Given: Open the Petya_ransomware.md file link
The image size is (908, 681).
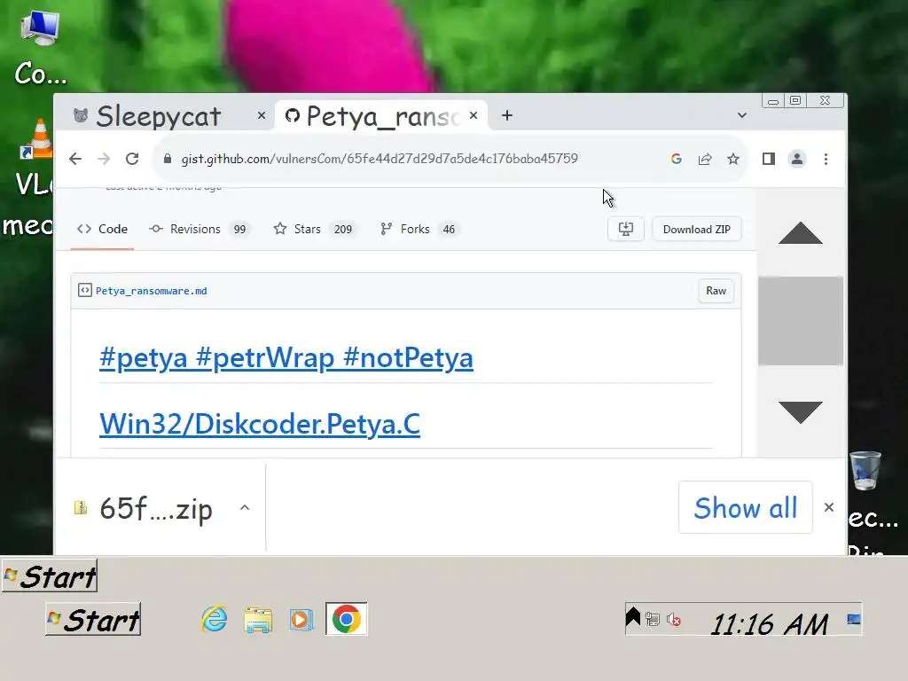Looking at the screenshot, I should pos(151,291).
